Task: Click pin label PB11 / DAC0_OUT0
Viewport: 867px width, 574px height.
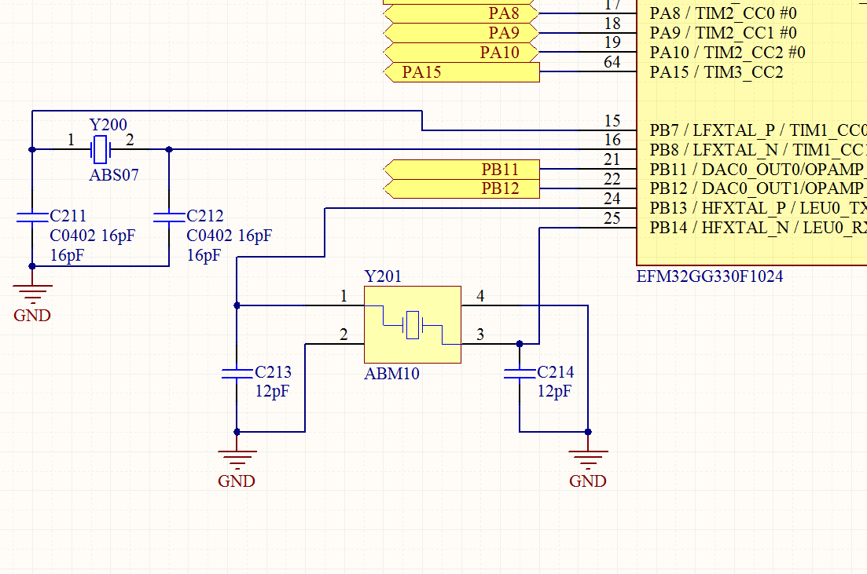Action: [757, 169]
